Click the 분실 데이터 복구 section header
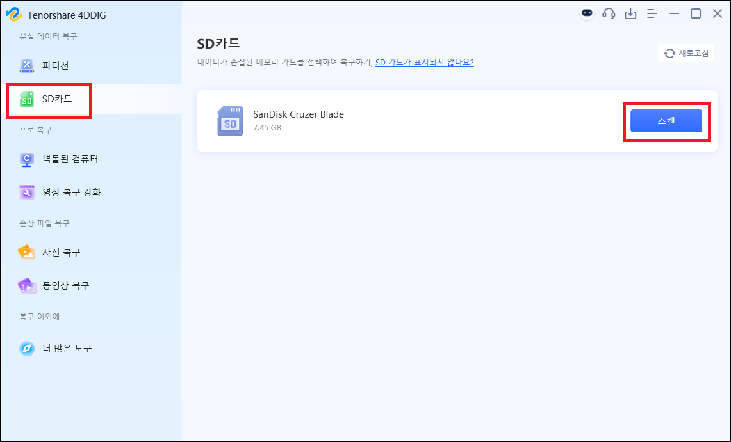This screenshot has width=731, height=442. 48,36
